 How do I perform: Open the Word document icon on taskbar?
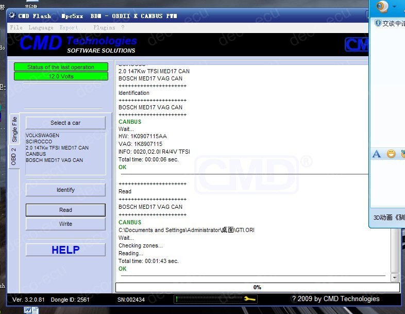pyautogui.click(x=31, y=310)
